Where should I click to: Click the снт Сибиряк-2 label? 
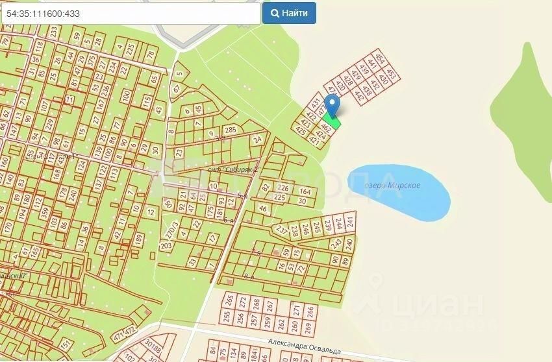pyautogui.click(x=234, y=169)
